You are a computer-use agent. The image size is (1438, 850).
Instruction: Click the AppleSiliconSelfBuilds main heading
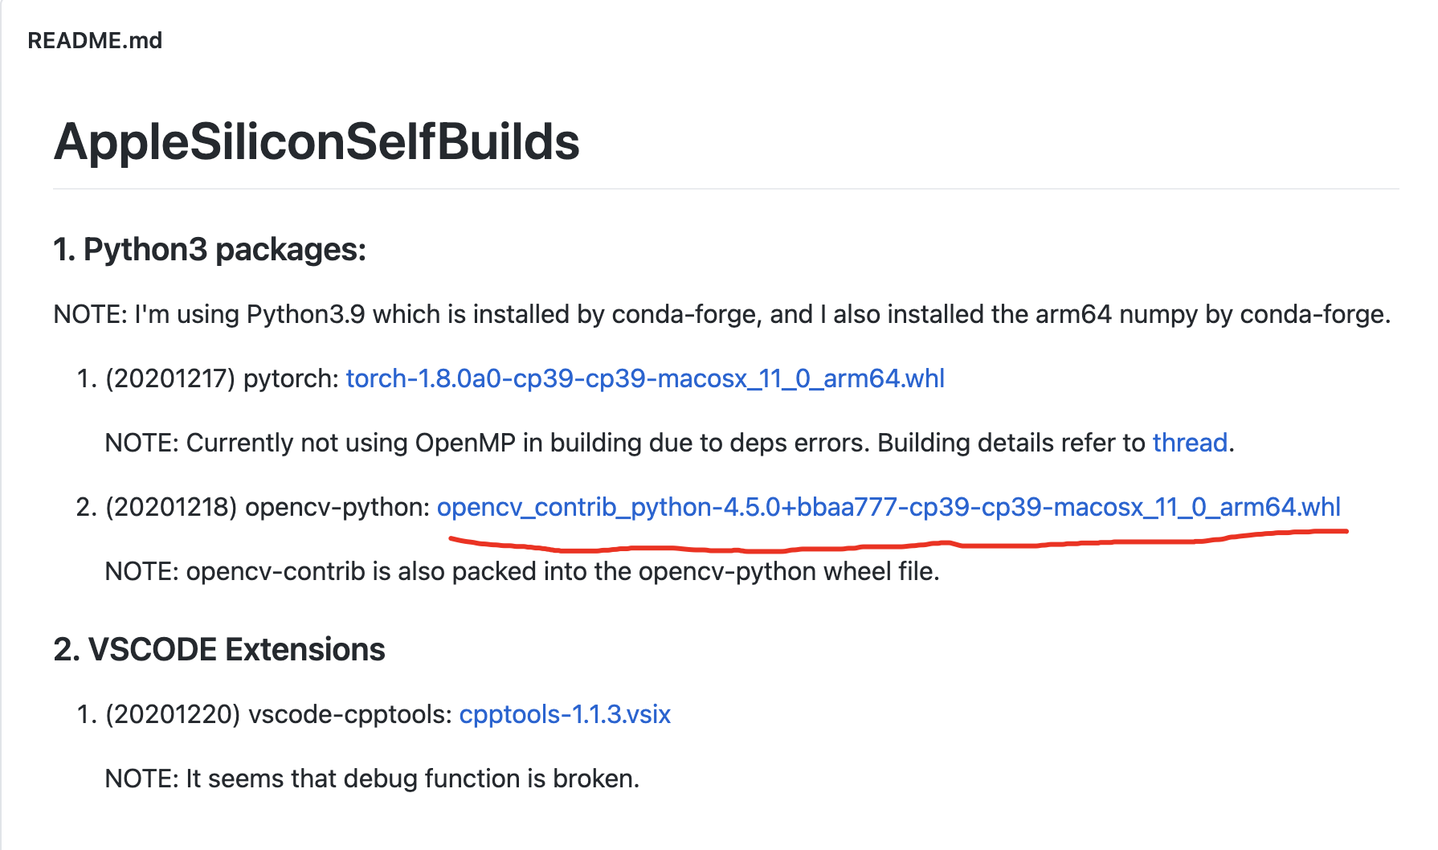(x=317, y=142)
